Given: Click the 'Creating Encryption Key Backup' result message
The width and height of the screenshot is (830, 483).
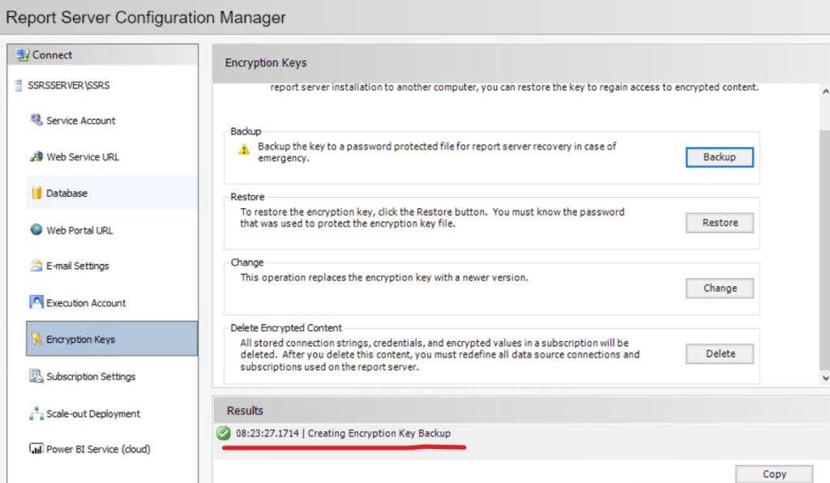Looking at the screenshot, I should point(379,434).
